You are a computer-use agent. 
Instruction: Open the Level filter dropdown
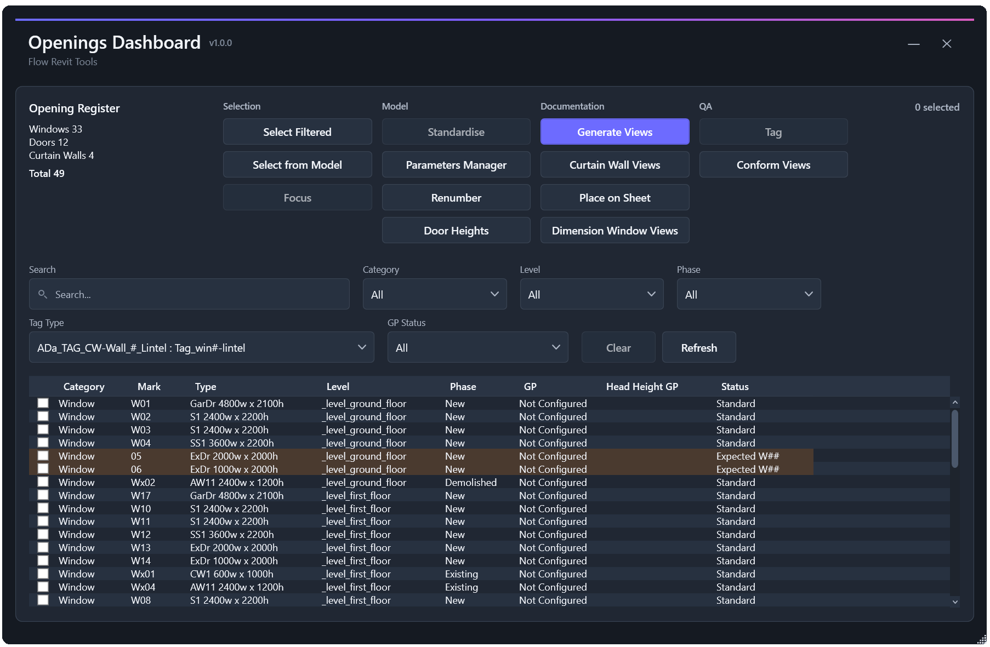pyautogui.click(x=591, y=294)
